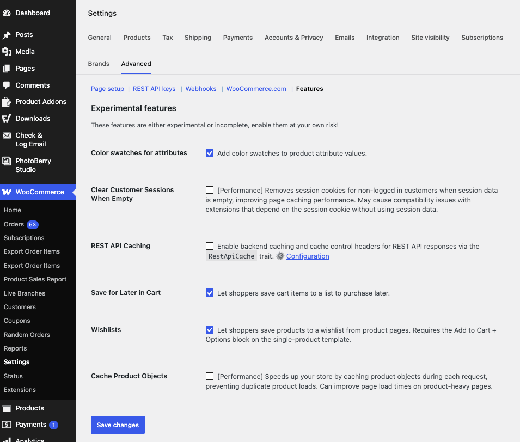
Task: Click the Product Addons icon
Action: pos(7,102)
